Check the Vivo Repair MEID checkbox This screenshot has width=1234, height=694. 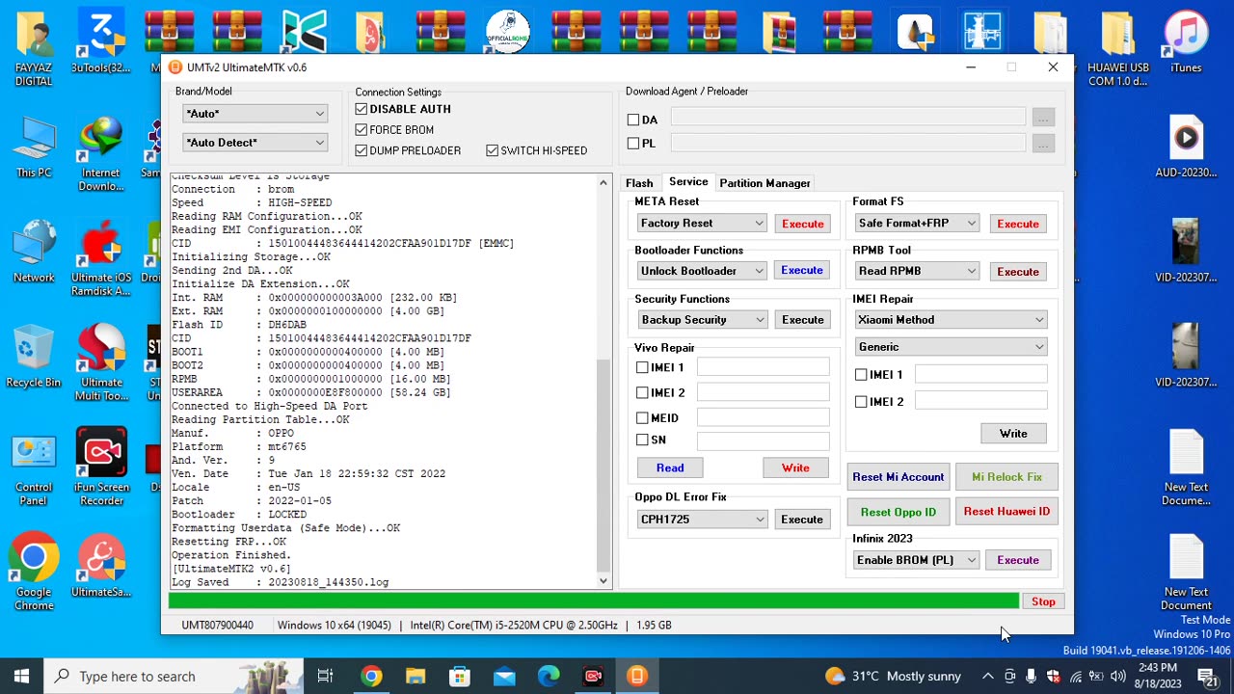point(642,417)
